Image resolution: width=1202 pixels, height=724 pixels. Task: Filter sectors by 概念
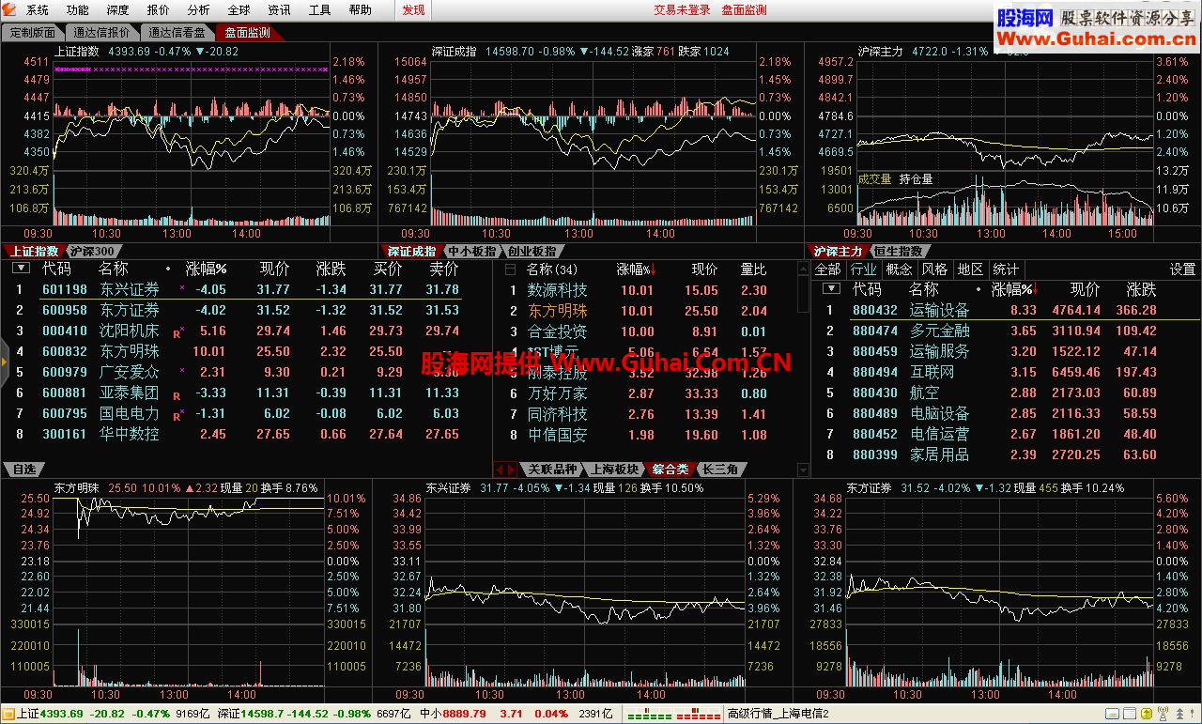[x=899, y=270]
